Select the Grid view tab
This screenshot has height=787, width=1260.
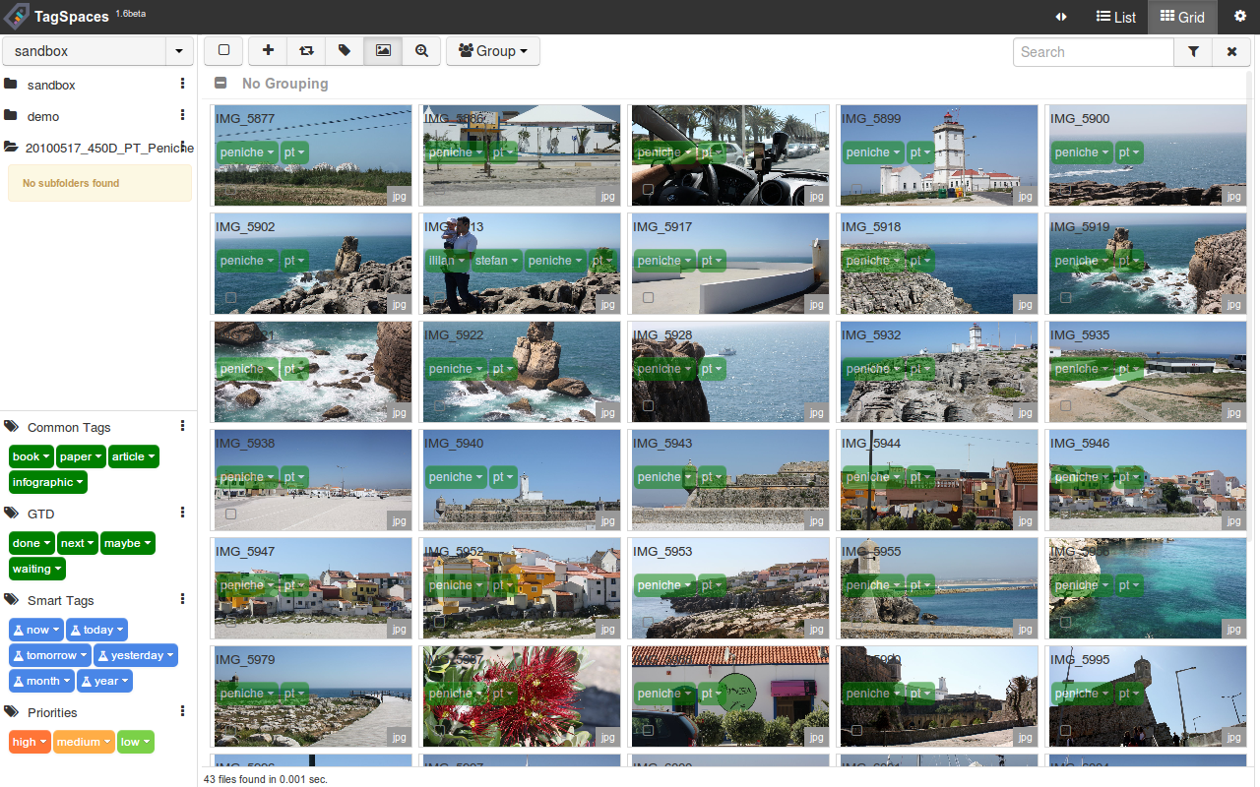1182,17
